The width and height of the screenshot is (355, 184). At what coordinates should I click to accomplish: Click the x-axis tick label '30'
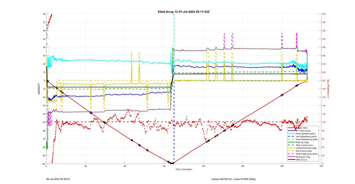click(x=85, y=166)
